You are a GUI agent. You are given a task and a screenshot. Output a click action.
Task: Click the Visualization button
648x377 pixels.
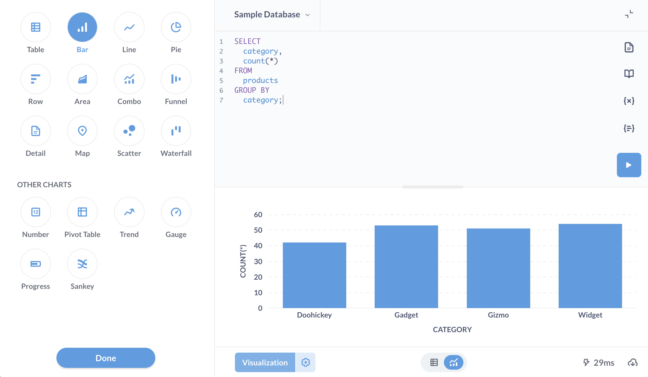(265, 362)
